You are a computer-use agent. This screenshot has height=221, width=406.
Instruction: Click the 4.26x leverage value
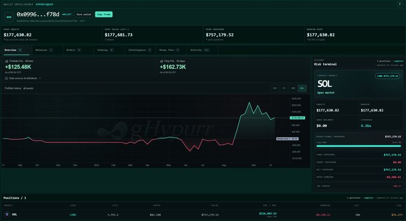[366, 126]
